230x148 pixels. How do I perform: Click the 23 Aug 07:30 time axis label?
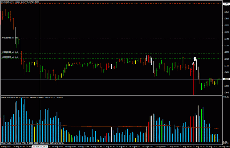(147, 147)
